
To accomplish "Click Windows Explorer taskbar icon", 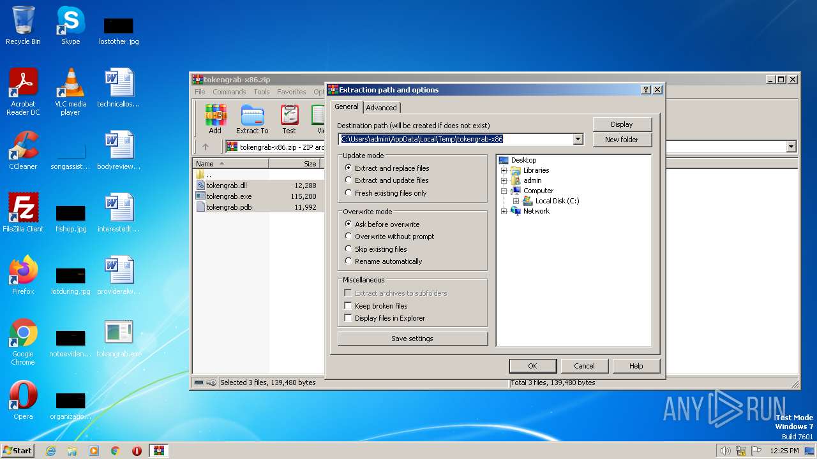I will tap(72, 451).
